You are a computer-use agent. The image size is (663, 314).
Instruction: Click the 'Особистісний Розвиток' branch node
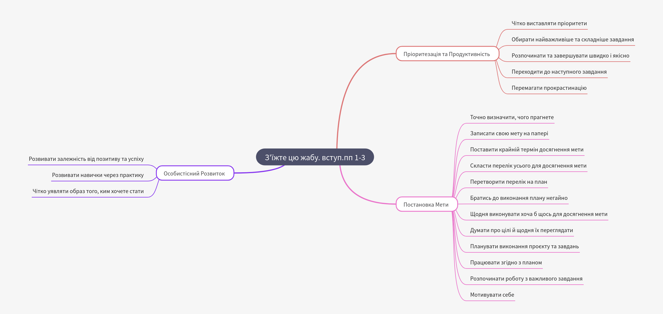coord(194,173)
